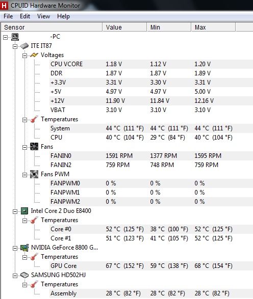The width and height of the screenshot is (253, 299).
Task: Open the File menu
Action: tap(8, 16)
